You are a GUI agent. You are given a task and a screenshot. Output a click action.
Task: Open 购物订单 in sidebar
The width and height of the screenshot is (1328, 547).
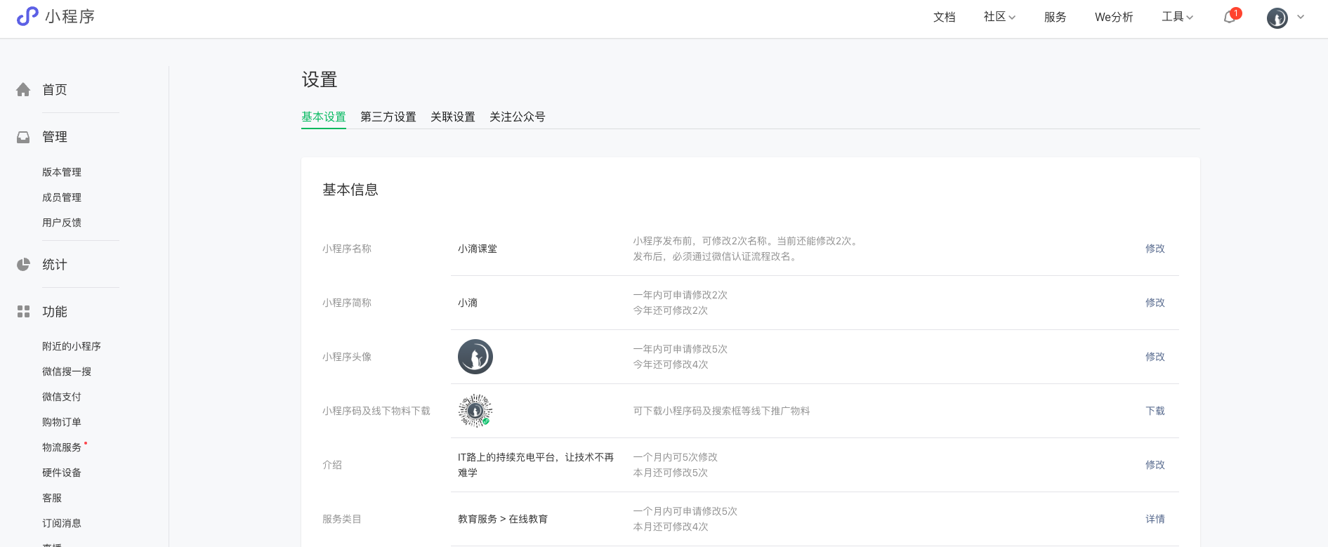(x=62, y=422)
